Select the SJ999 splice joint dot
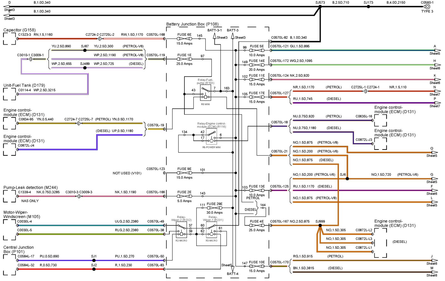Viewport: 445px width, 281px height. coord(320,225)
